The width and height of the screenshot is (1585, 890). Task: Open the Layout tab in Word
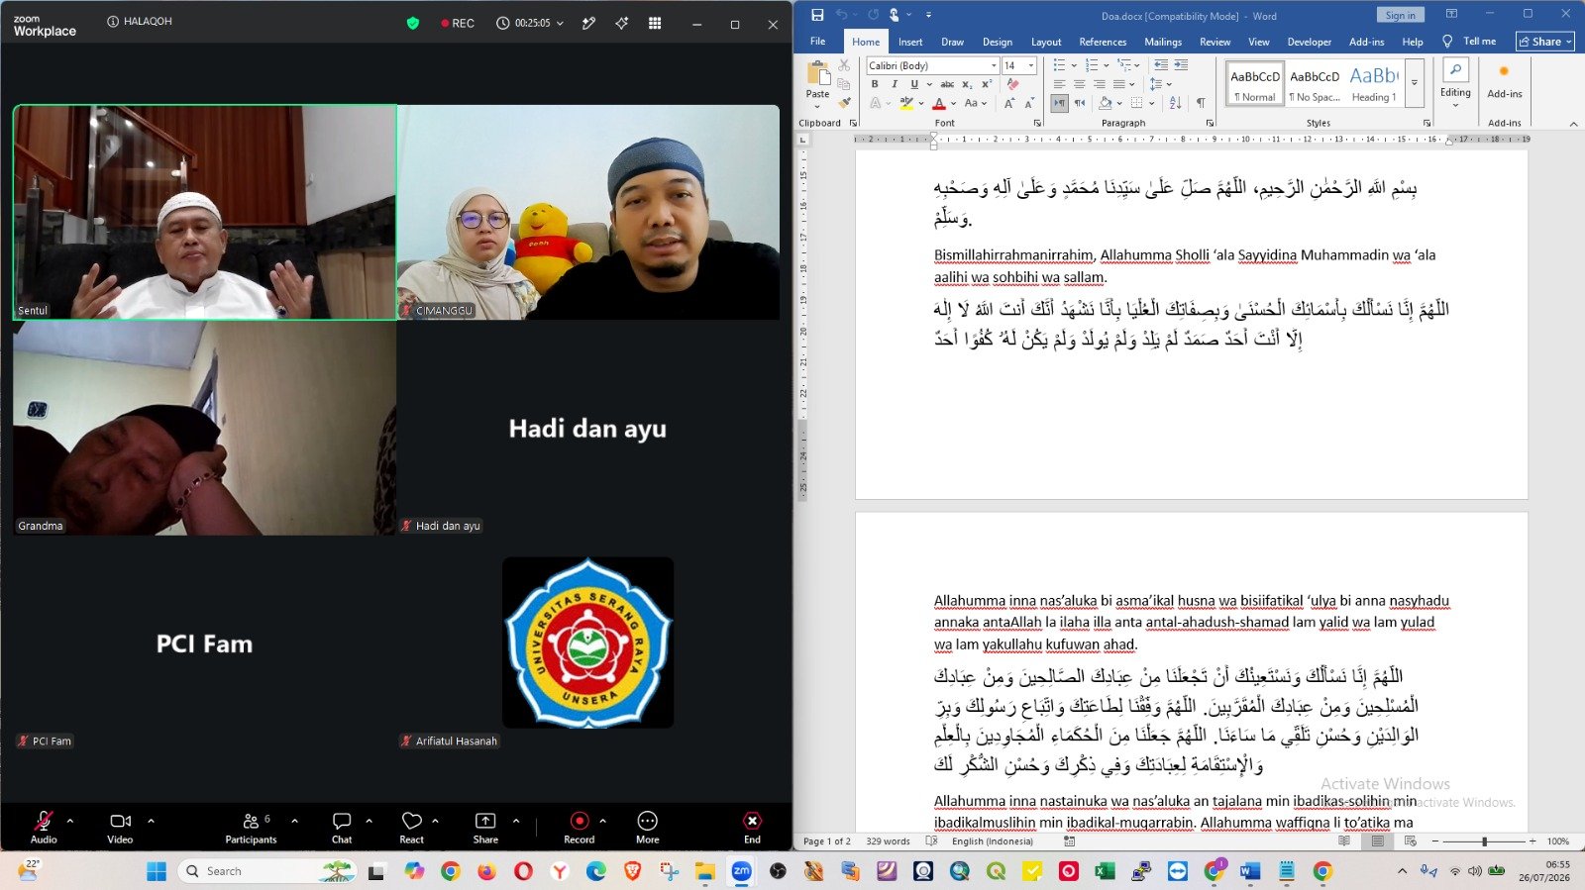pyautogui.click(x=1046, y=42)
